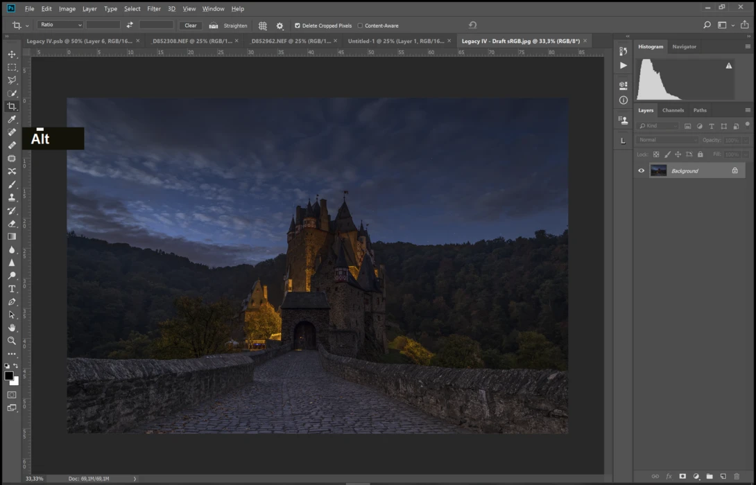This screenshot has width=756, height=485.
Task: Switch to the Channels tab
Action: point(673,110)
